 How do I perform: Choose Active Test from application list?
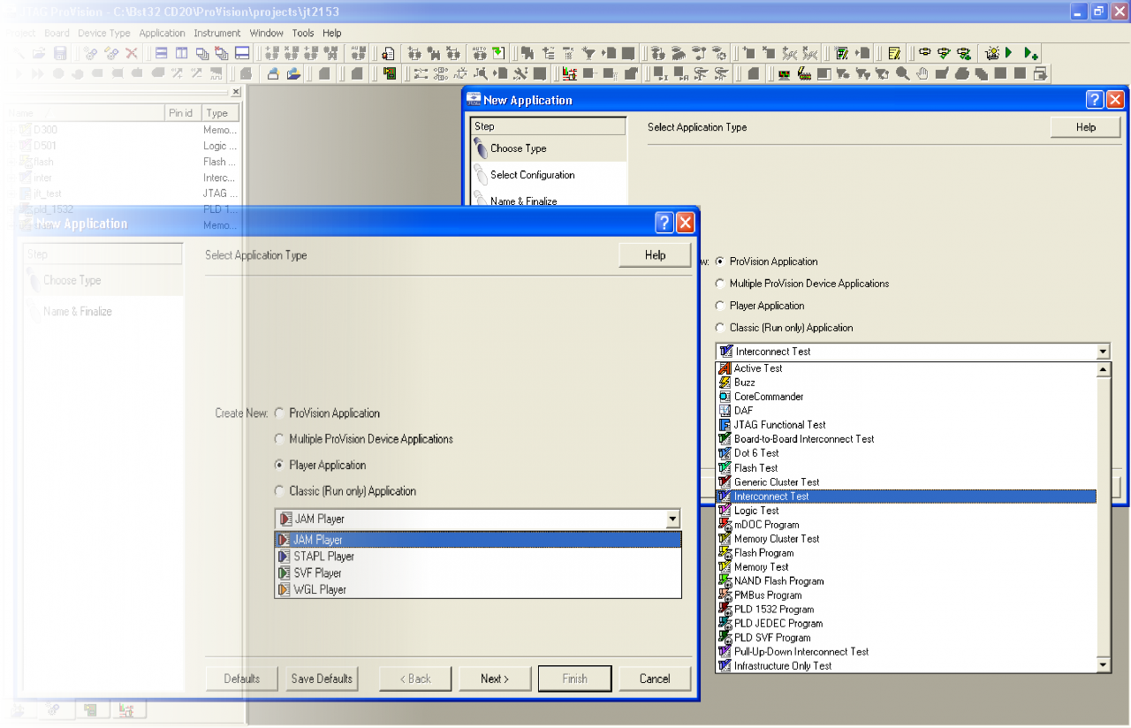(x=906, y=368)
